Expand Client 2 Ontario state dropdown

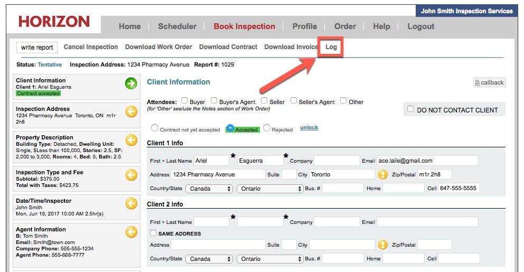[x=269, y=259]
